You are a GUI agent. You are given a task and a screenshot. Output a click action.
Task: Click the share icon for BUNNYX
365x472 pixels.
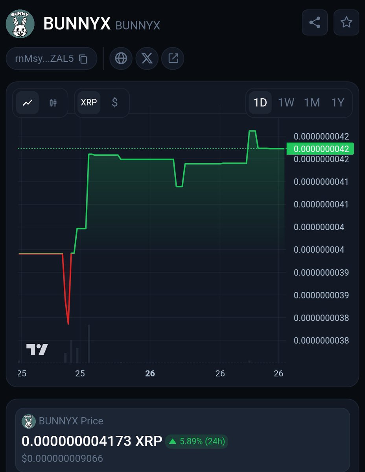pos(314,22)
